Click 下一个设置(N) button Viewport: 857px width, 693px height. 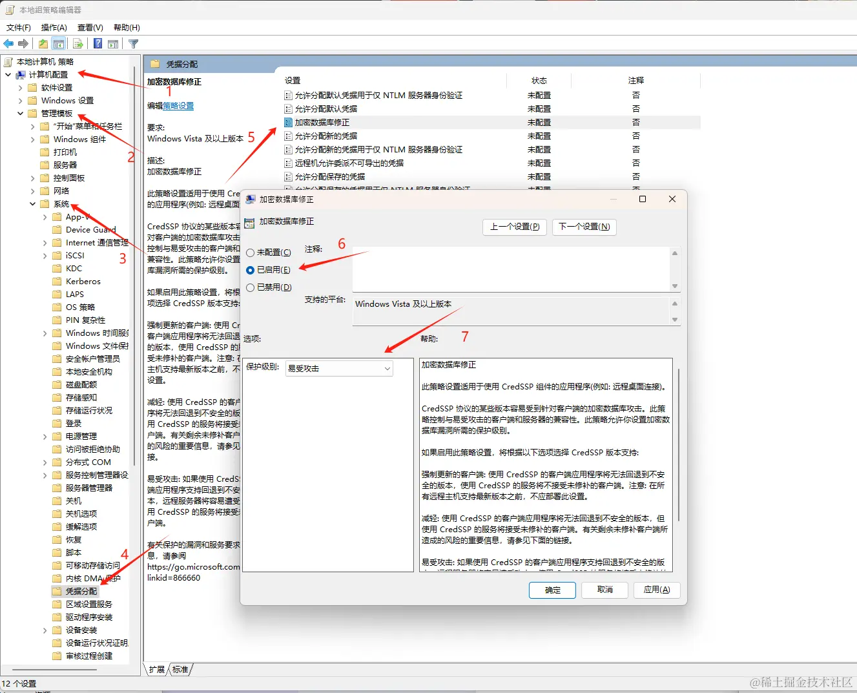(x=584, y=227)
